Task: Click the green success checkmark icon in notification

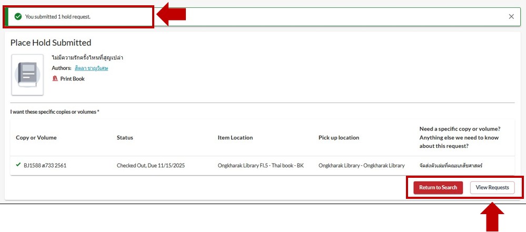Action: coord(18,17)
